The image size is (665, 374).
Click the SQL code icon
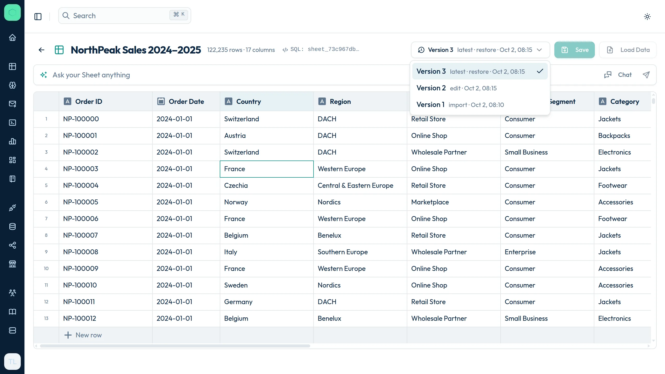coord(285,50)
